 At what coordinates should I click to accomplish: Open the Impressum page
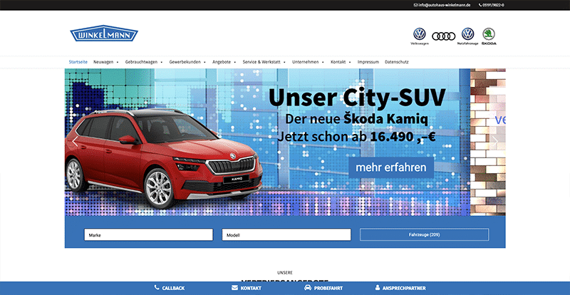pyautogui.click(x=368, y=62)
